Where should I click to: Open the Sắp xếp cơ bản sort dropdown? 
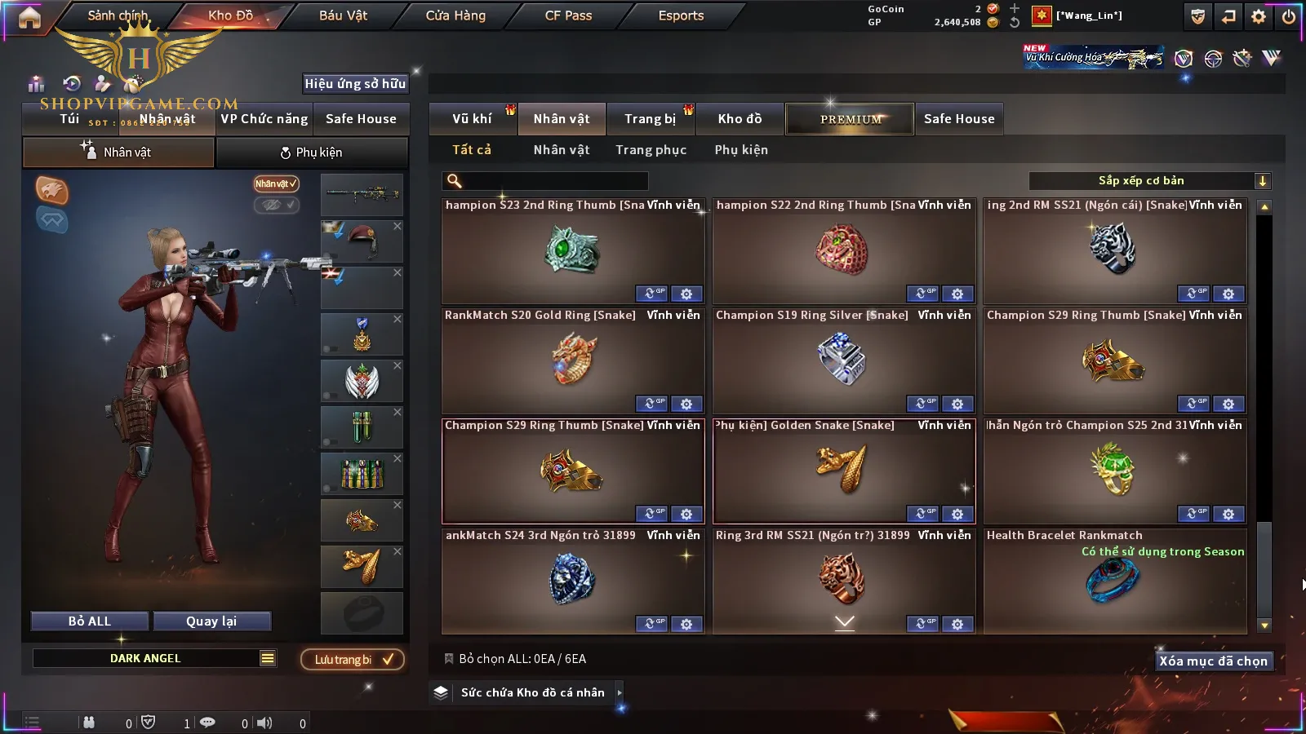(x=1149, y=181)
